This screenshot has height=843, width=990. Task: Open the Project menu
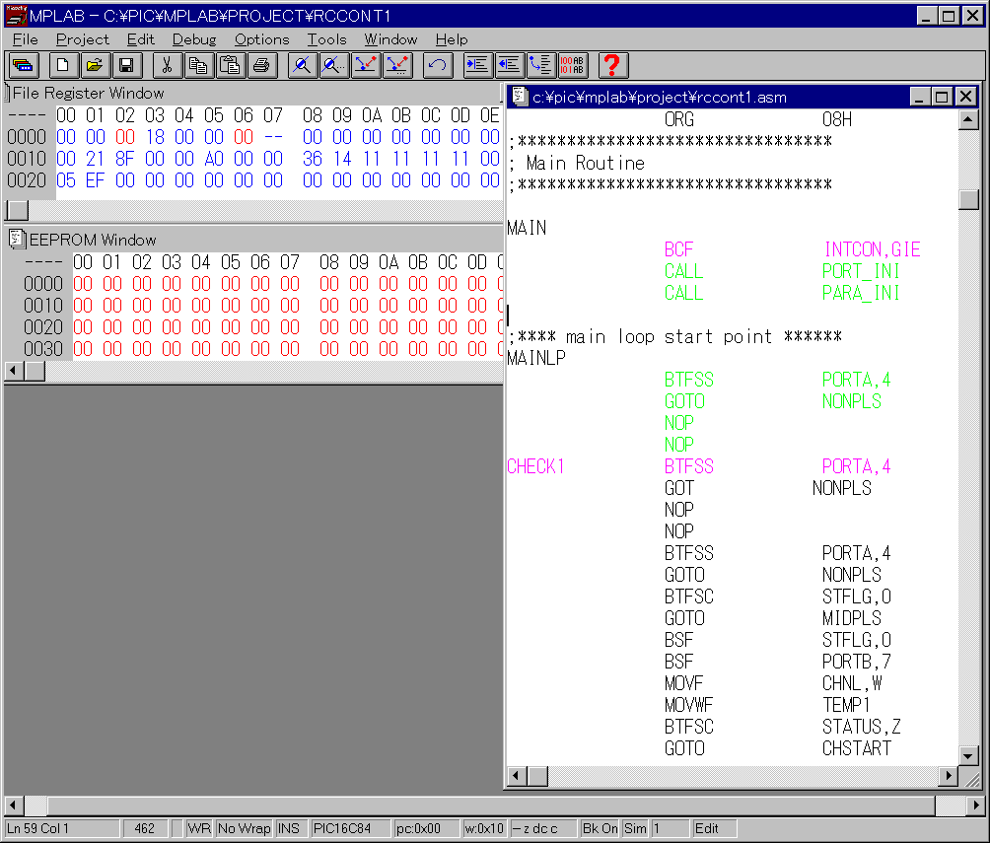(82, 39)
